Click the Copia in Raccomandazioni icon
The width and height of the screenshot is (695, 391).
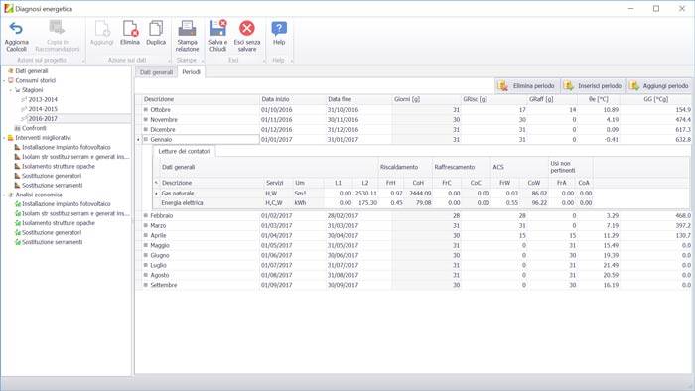point(57,28)
